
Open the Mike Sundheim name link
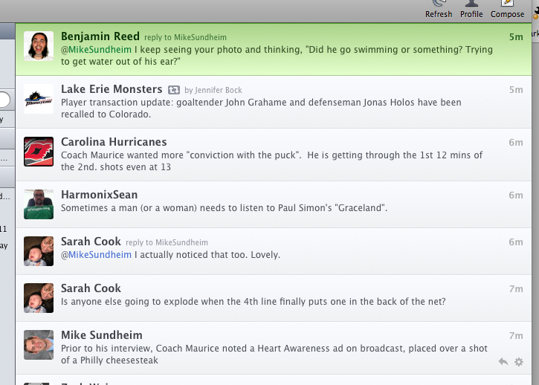101,334
